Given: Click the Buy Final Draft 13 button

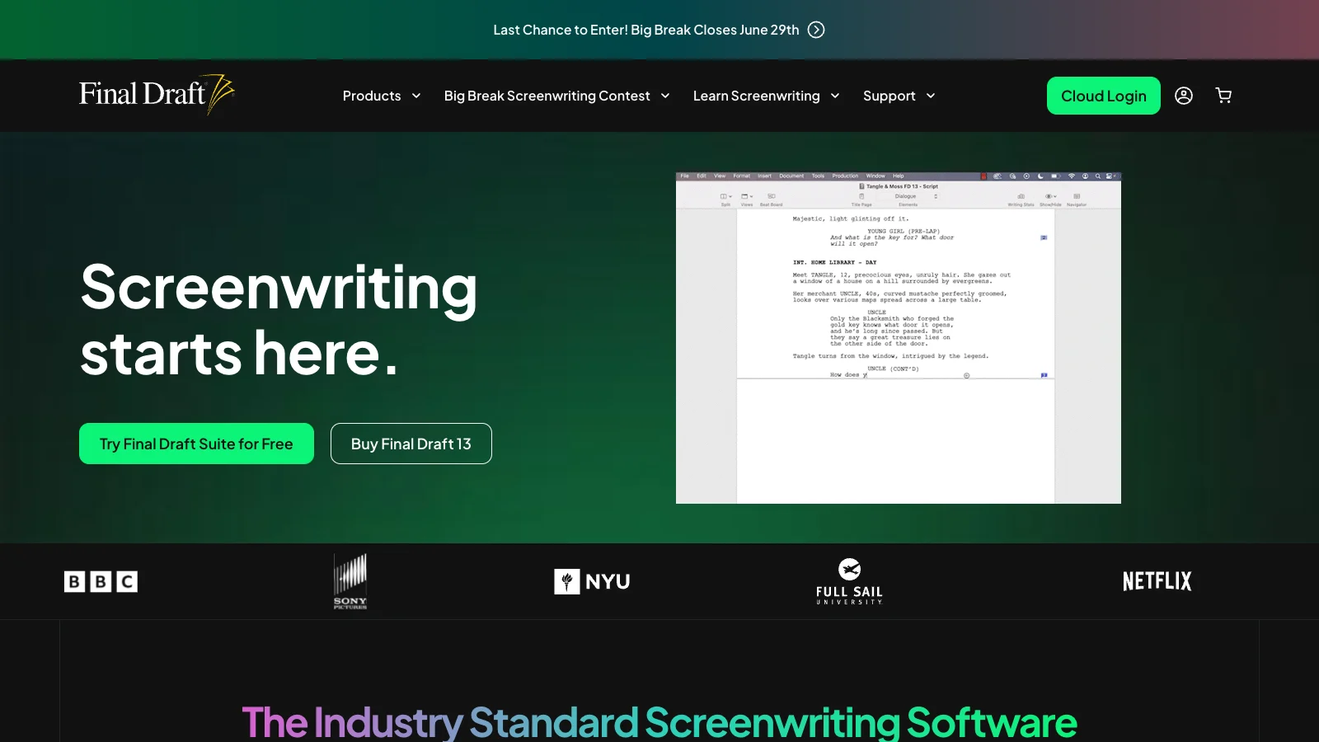Looking at the screenshot, I should (411, 444).
